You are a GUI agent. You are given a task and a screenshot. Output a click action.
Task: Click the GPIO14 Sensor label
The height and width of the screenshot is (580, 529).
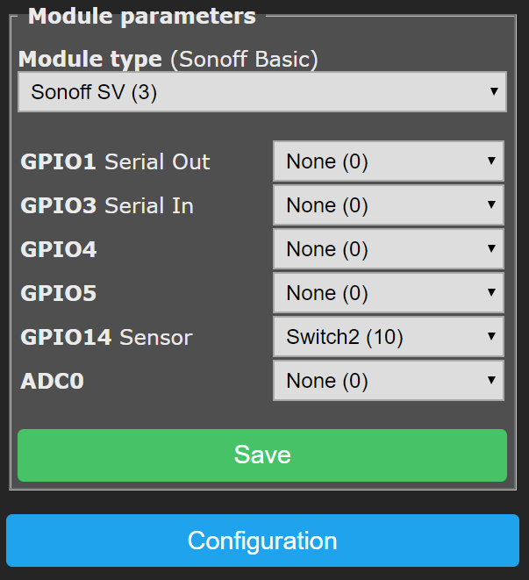point(106,337)
